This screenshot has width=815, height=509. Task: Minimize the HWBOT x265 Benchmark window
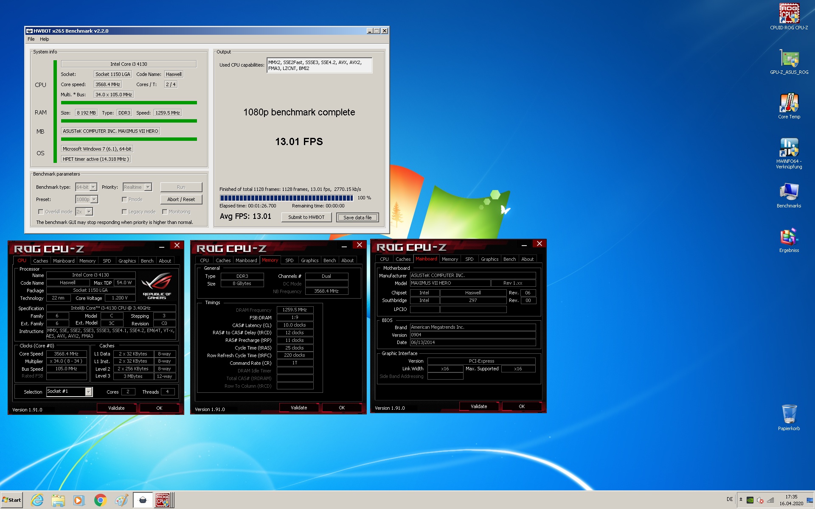(x=370, y=31)
